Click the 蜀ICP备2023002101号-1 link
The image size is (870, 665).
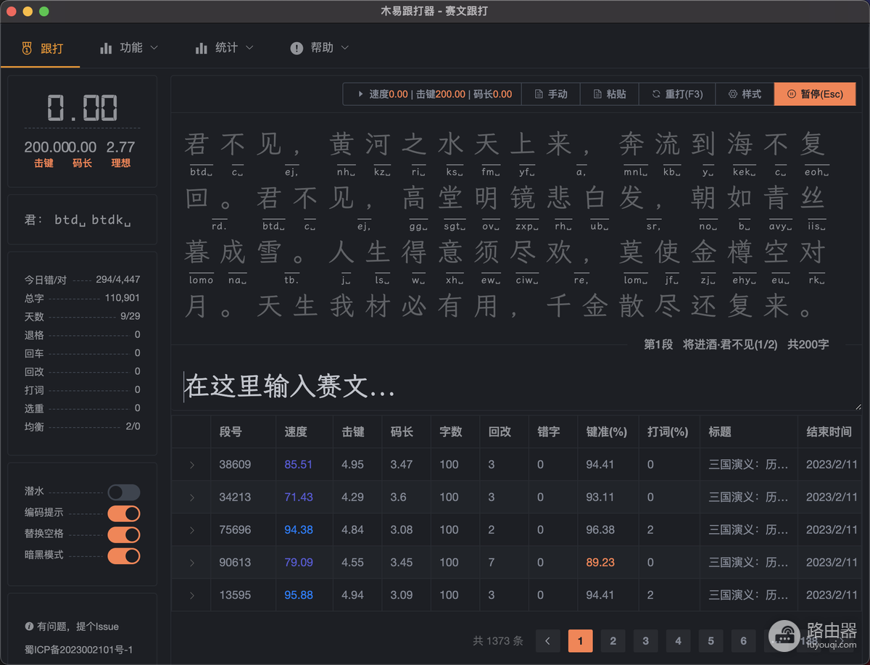tap(78, 650)
